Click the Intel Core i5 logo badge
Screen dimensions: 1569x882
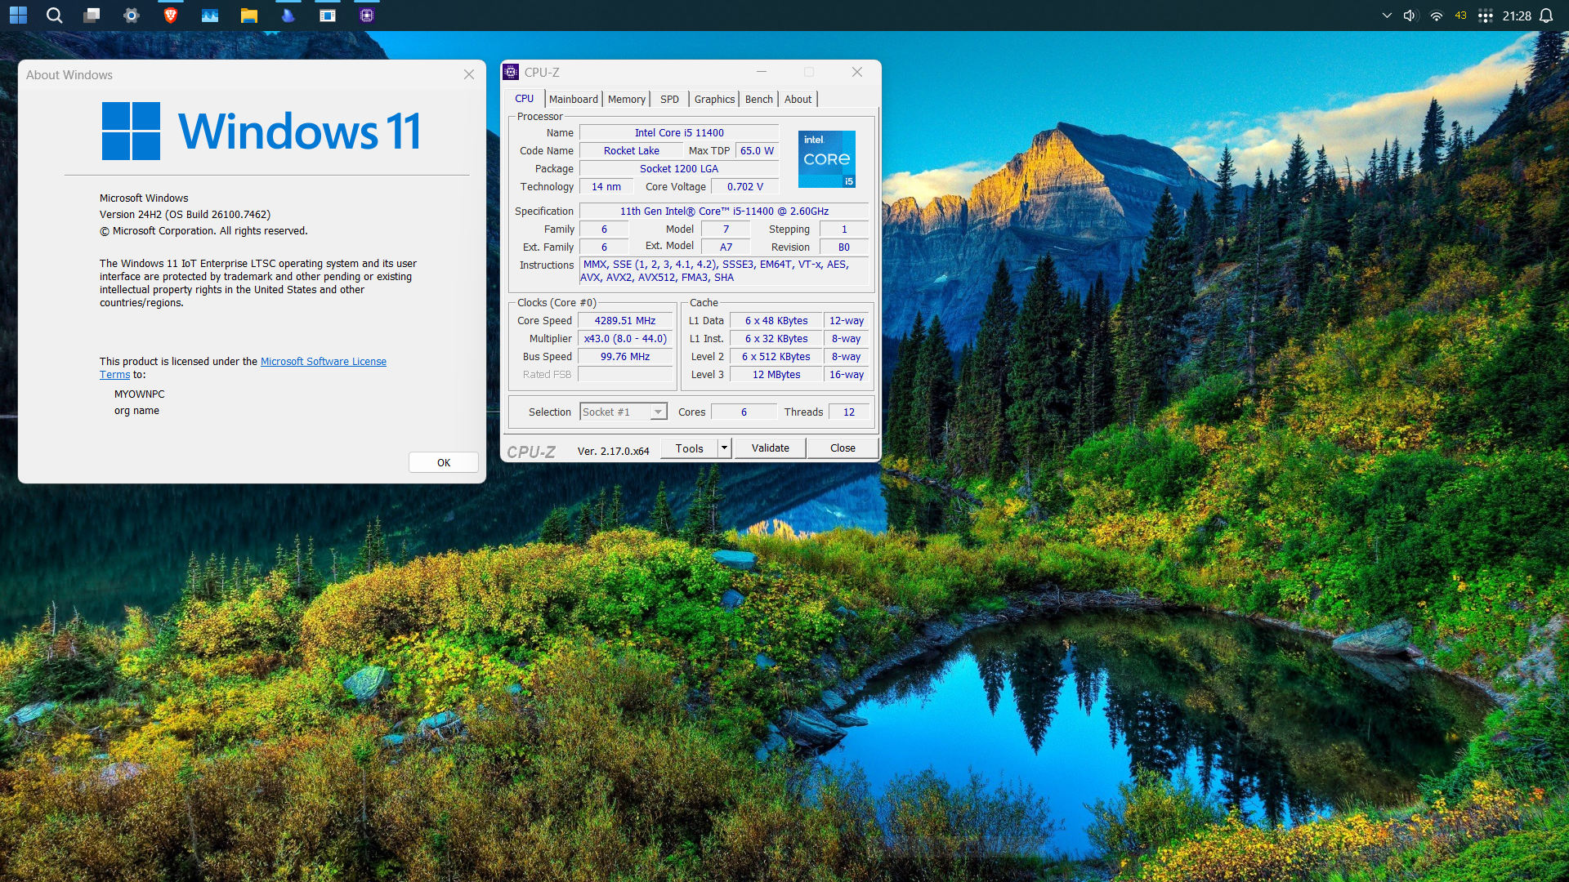click(826, 159)
